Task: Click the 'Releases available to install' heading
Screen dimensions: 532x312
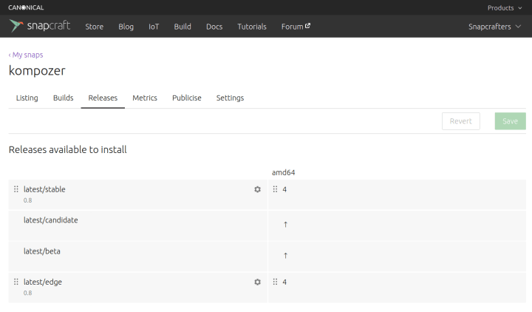Action: [67, 150]
